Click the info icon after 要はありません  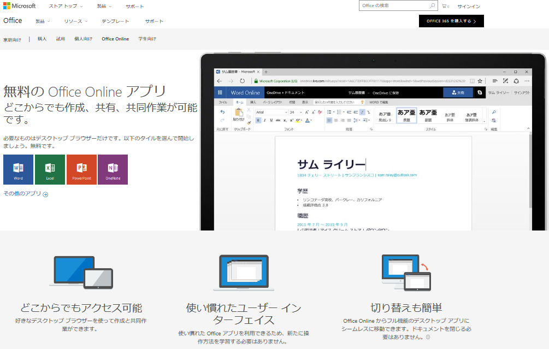tap(428, 337)
